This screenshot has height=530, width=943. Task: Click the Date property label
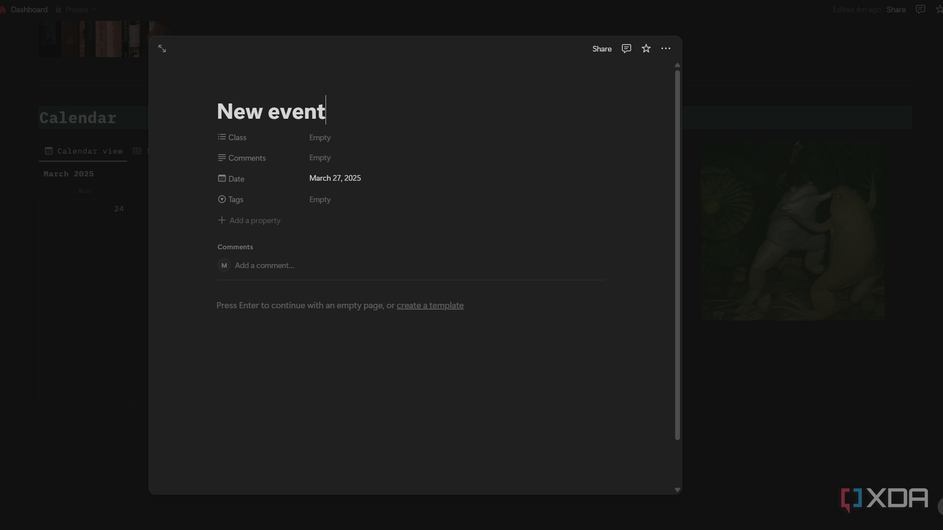(236, 179)
